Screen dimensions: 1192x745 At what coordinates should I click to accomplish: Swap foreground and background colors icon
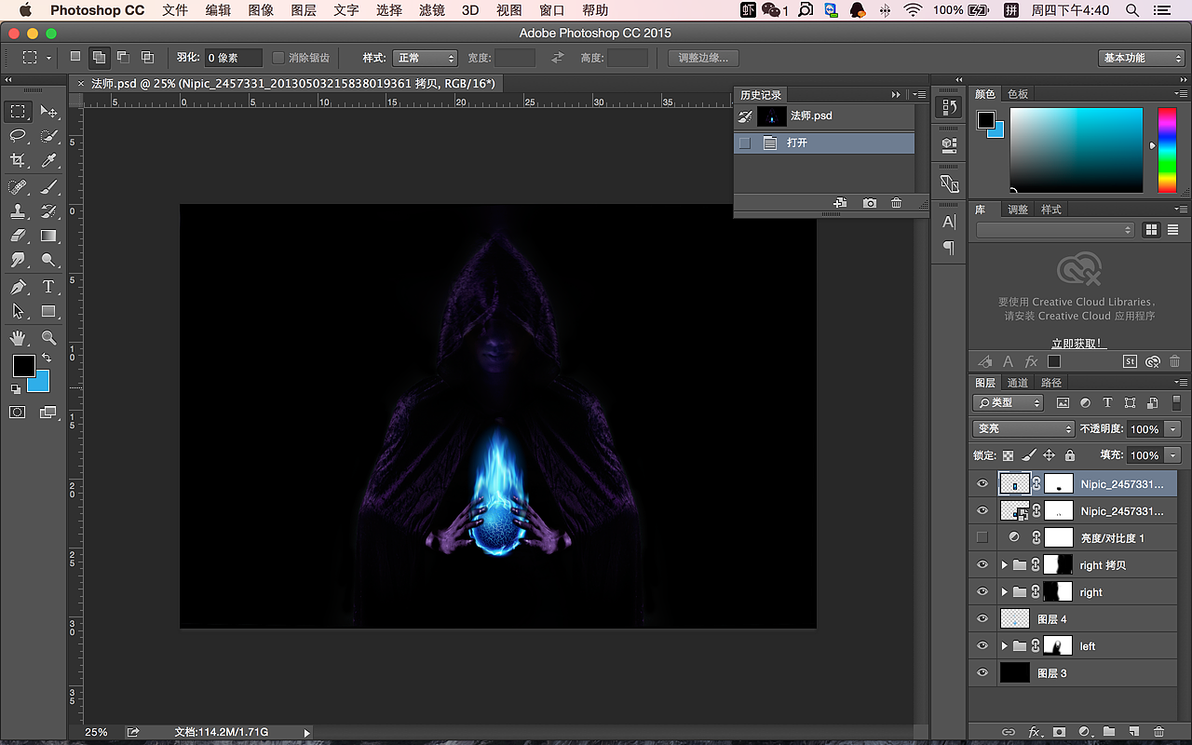coord(47,358)
